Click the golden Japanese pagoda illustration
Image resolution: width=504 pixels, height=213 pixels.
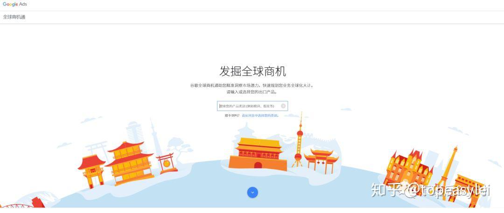pos(130,163)
